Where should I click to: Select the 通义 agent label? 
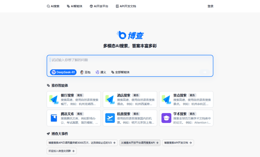coord(103,72)
